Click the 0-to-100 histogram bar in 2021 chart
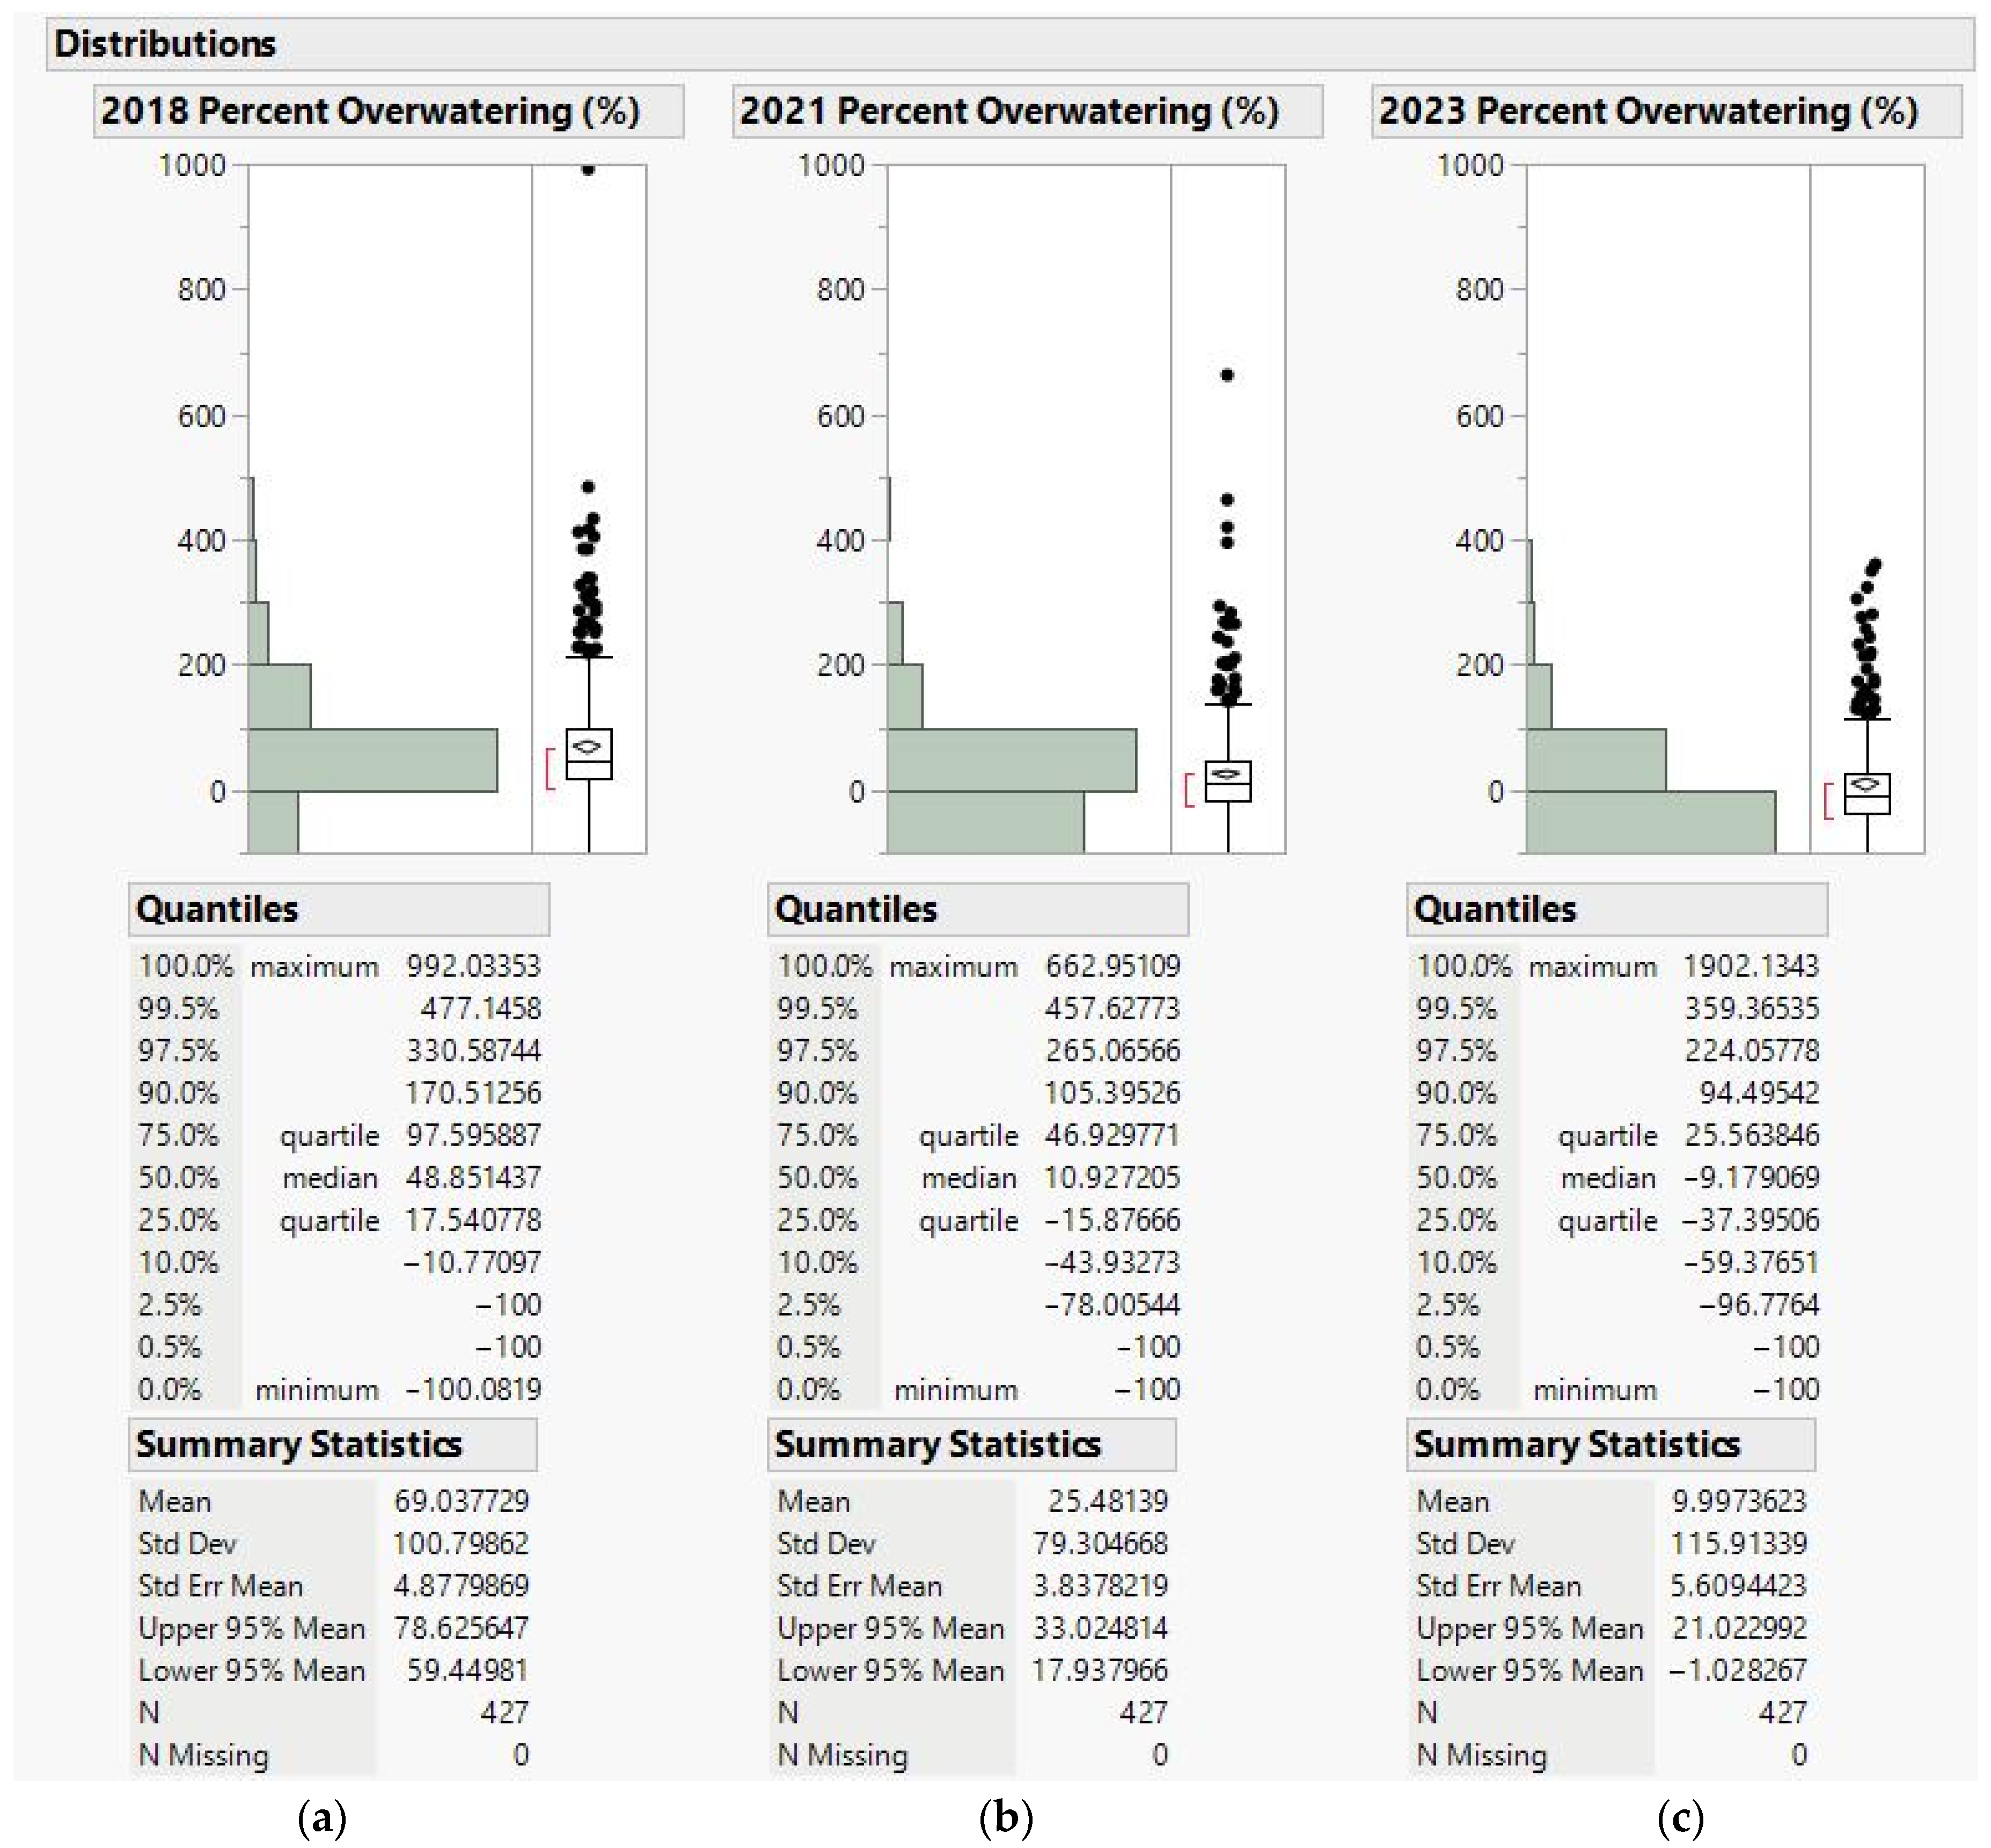Image resolution: width=1991 pixels, height=1848 pixels. [x=1011, y=760]
